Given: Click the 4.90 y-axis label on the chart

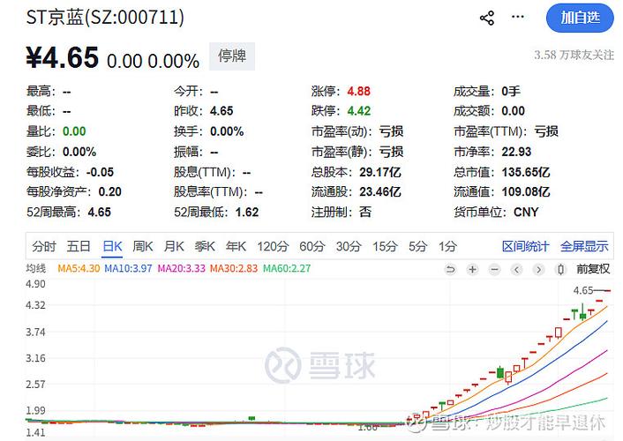Looking at the screenshot, I should pos(35,284).
